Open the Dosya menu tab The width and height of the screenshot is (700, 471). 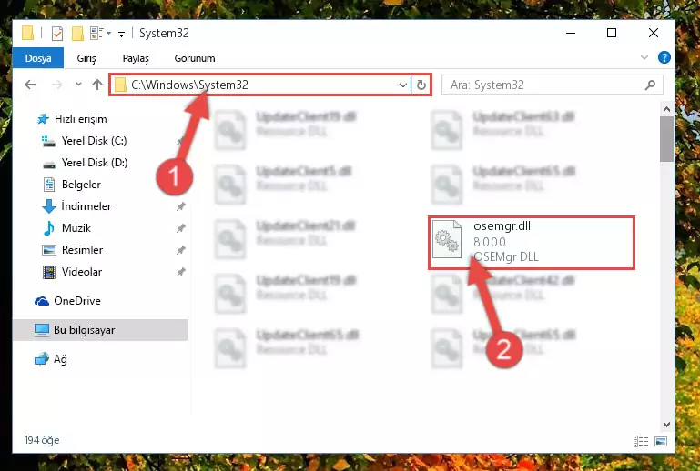[x=38, y=58]
